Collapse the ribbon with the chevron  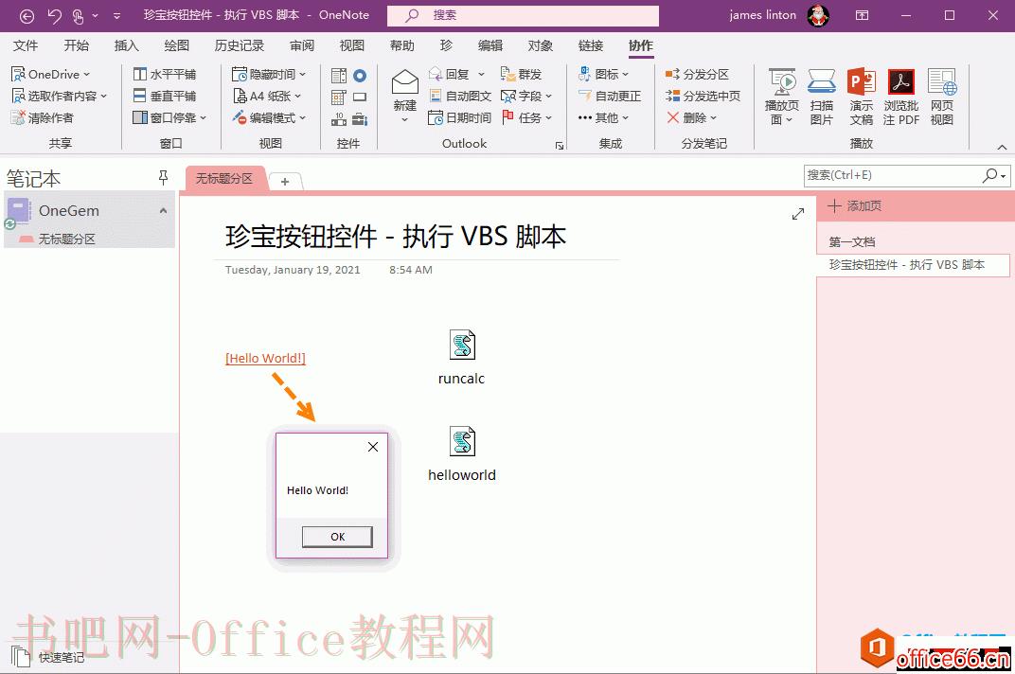click(x=1002, y=147)
